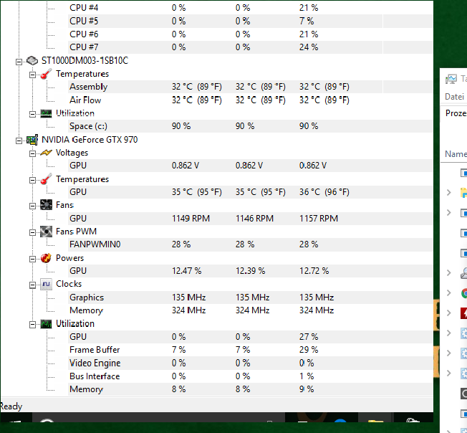Click the 12.72 % max power value
Image resolution: width=467 pixels, height=433 pixels.
tap(314, 271)
